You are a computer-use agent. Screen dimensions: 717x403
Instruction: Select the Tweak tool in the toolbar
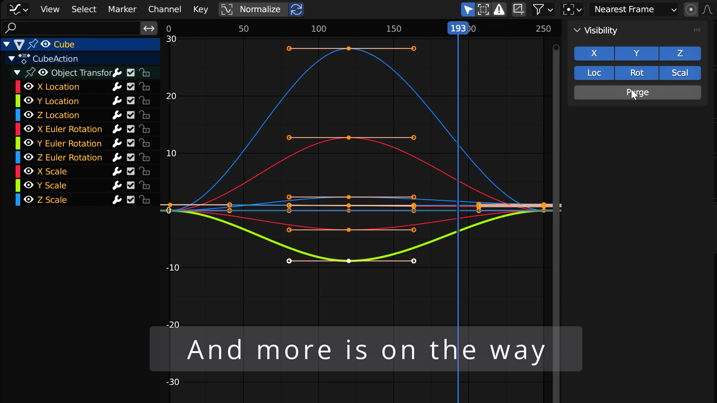[468, 9]
